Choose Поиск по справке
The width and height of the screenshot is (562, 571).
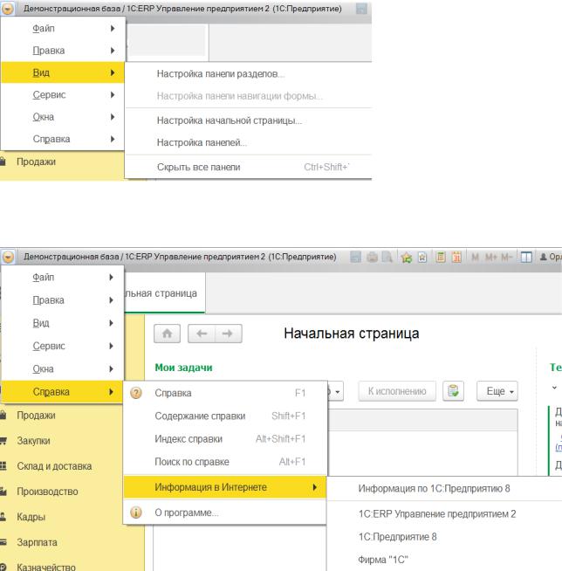click(x=224, y=462)
